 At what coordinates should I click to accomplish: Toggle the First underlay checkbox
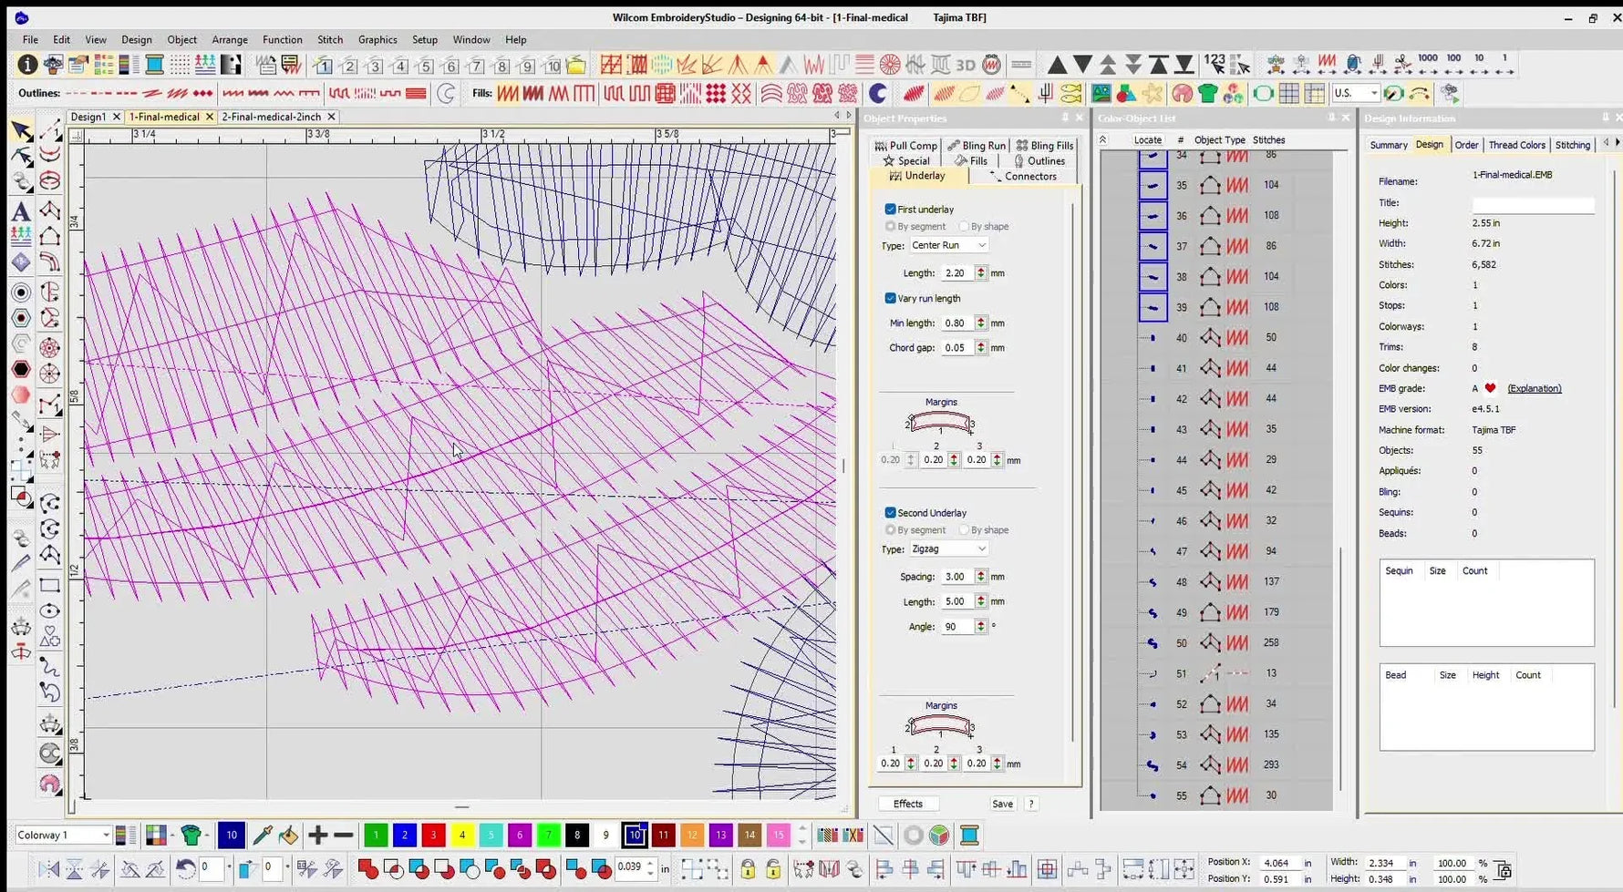tap(891, 210)
